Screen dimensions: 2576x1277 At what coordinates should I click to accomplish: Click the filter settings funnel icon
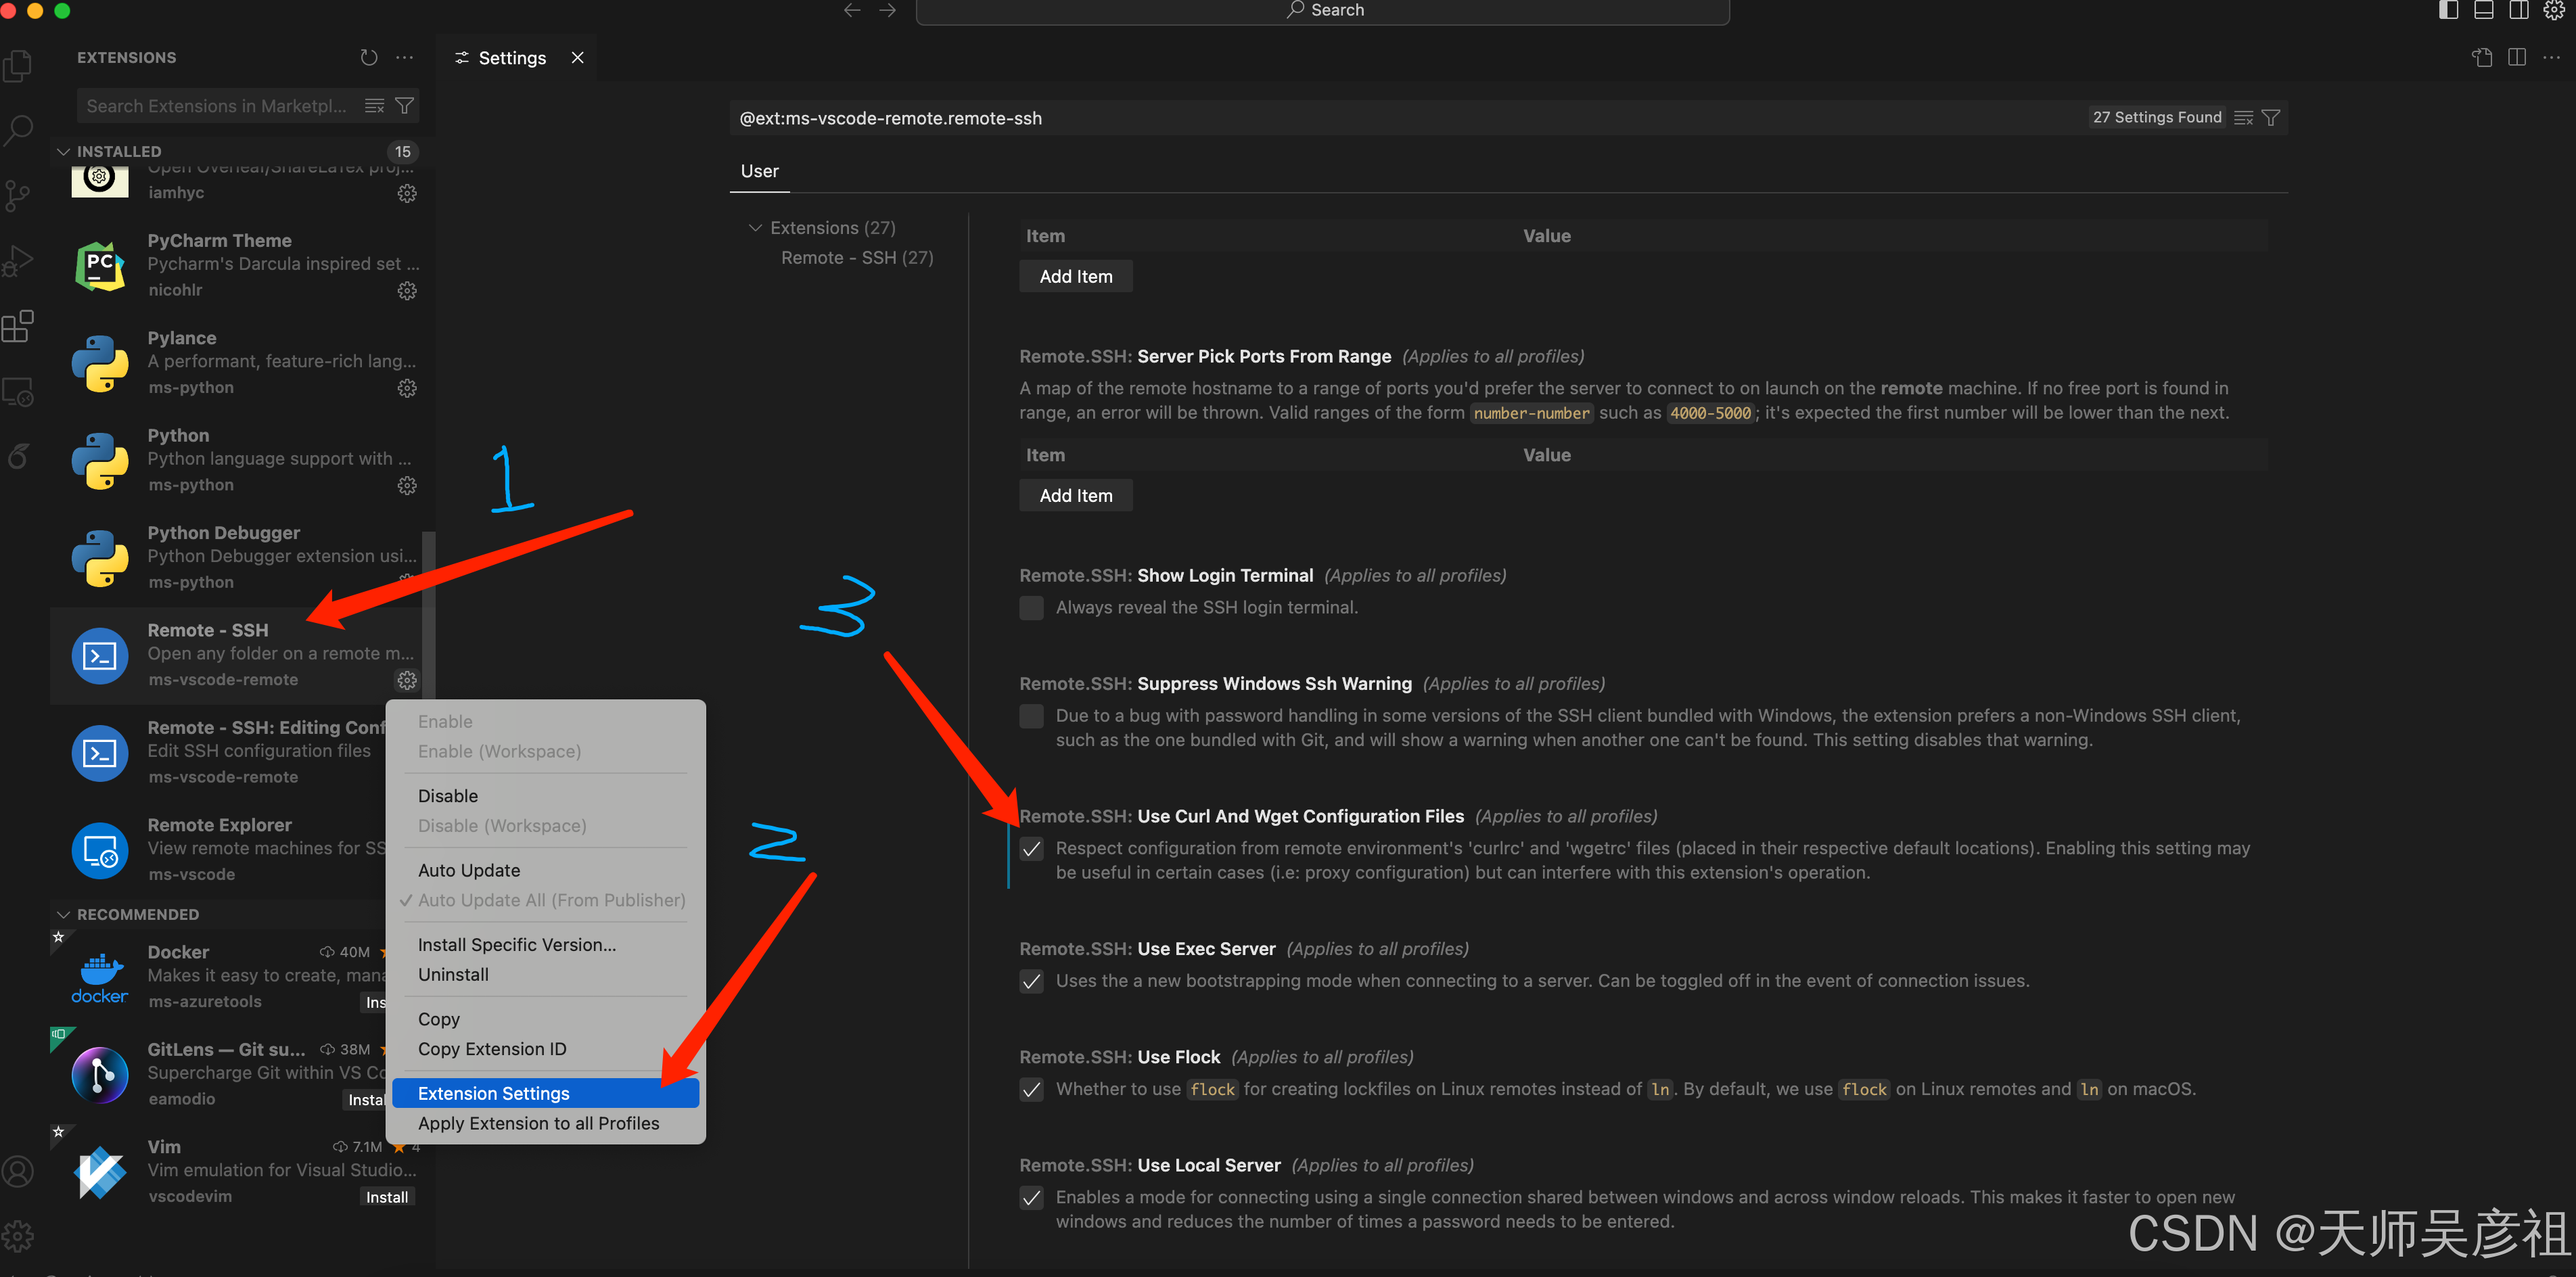[2271, 118]
